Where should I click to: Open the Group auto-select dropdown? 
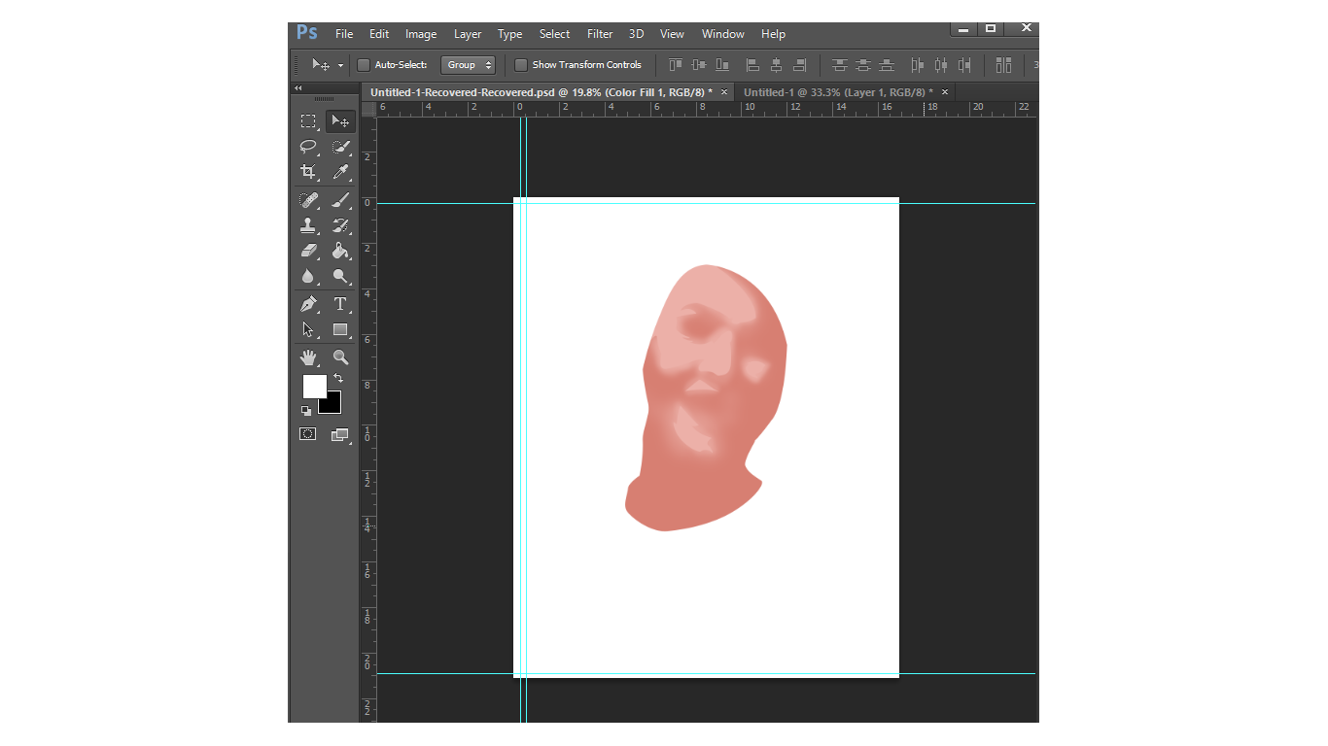[468, 65]
